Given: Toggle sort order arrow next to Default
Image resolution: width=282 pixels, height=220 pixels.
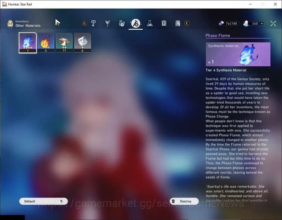Looking at the screenshot, I should coord(62,201).
